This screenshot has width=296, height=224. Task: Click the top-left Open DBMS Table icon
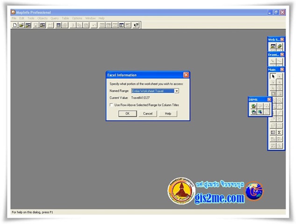[x=253, y=106]
